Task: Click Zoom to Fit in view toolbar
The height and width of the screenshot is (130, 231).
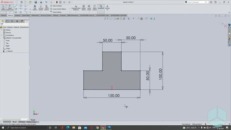Action: coord(105,18)
